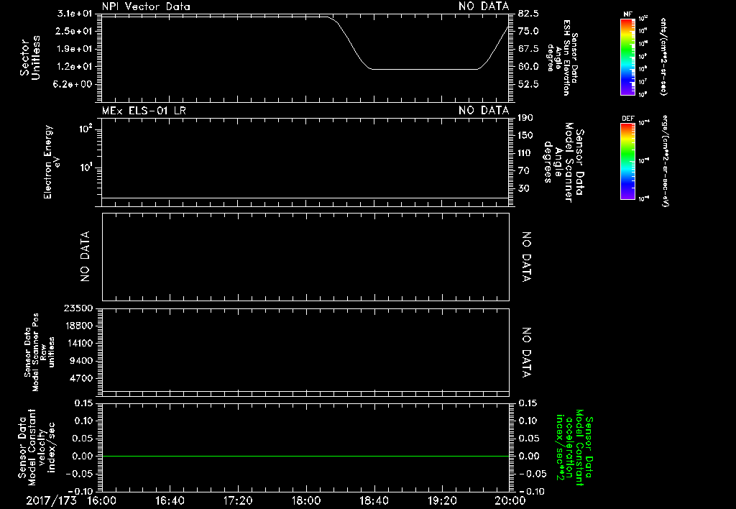Image resolution: width=736 pixels, height=509 pixels.
Task: Click the '6.2e+00' sector tick value
Action: click(74, 84)
